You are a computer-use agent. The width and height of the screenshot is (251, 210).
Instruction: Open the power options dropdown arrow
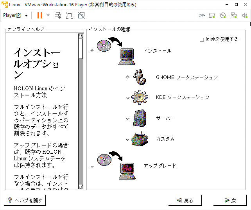48,15
